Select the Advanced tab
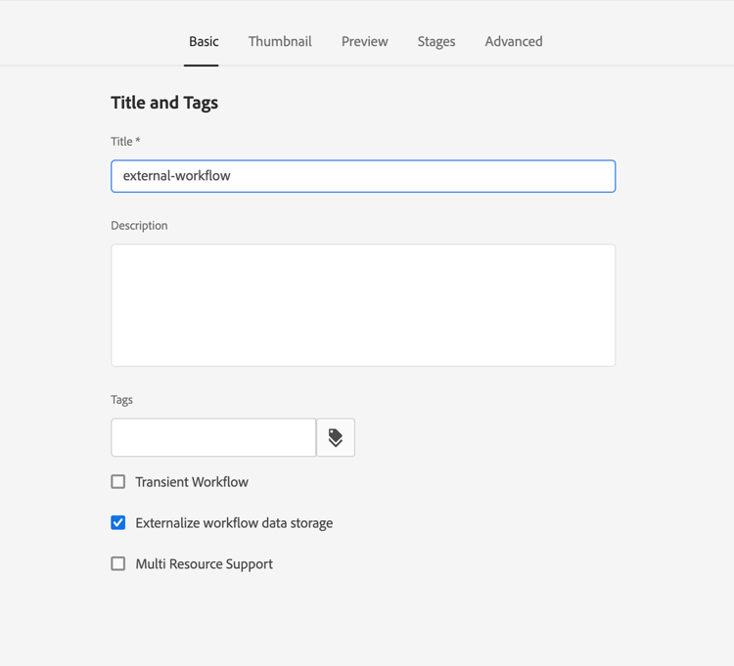This screenshot has height=666, width=734. 514,42
